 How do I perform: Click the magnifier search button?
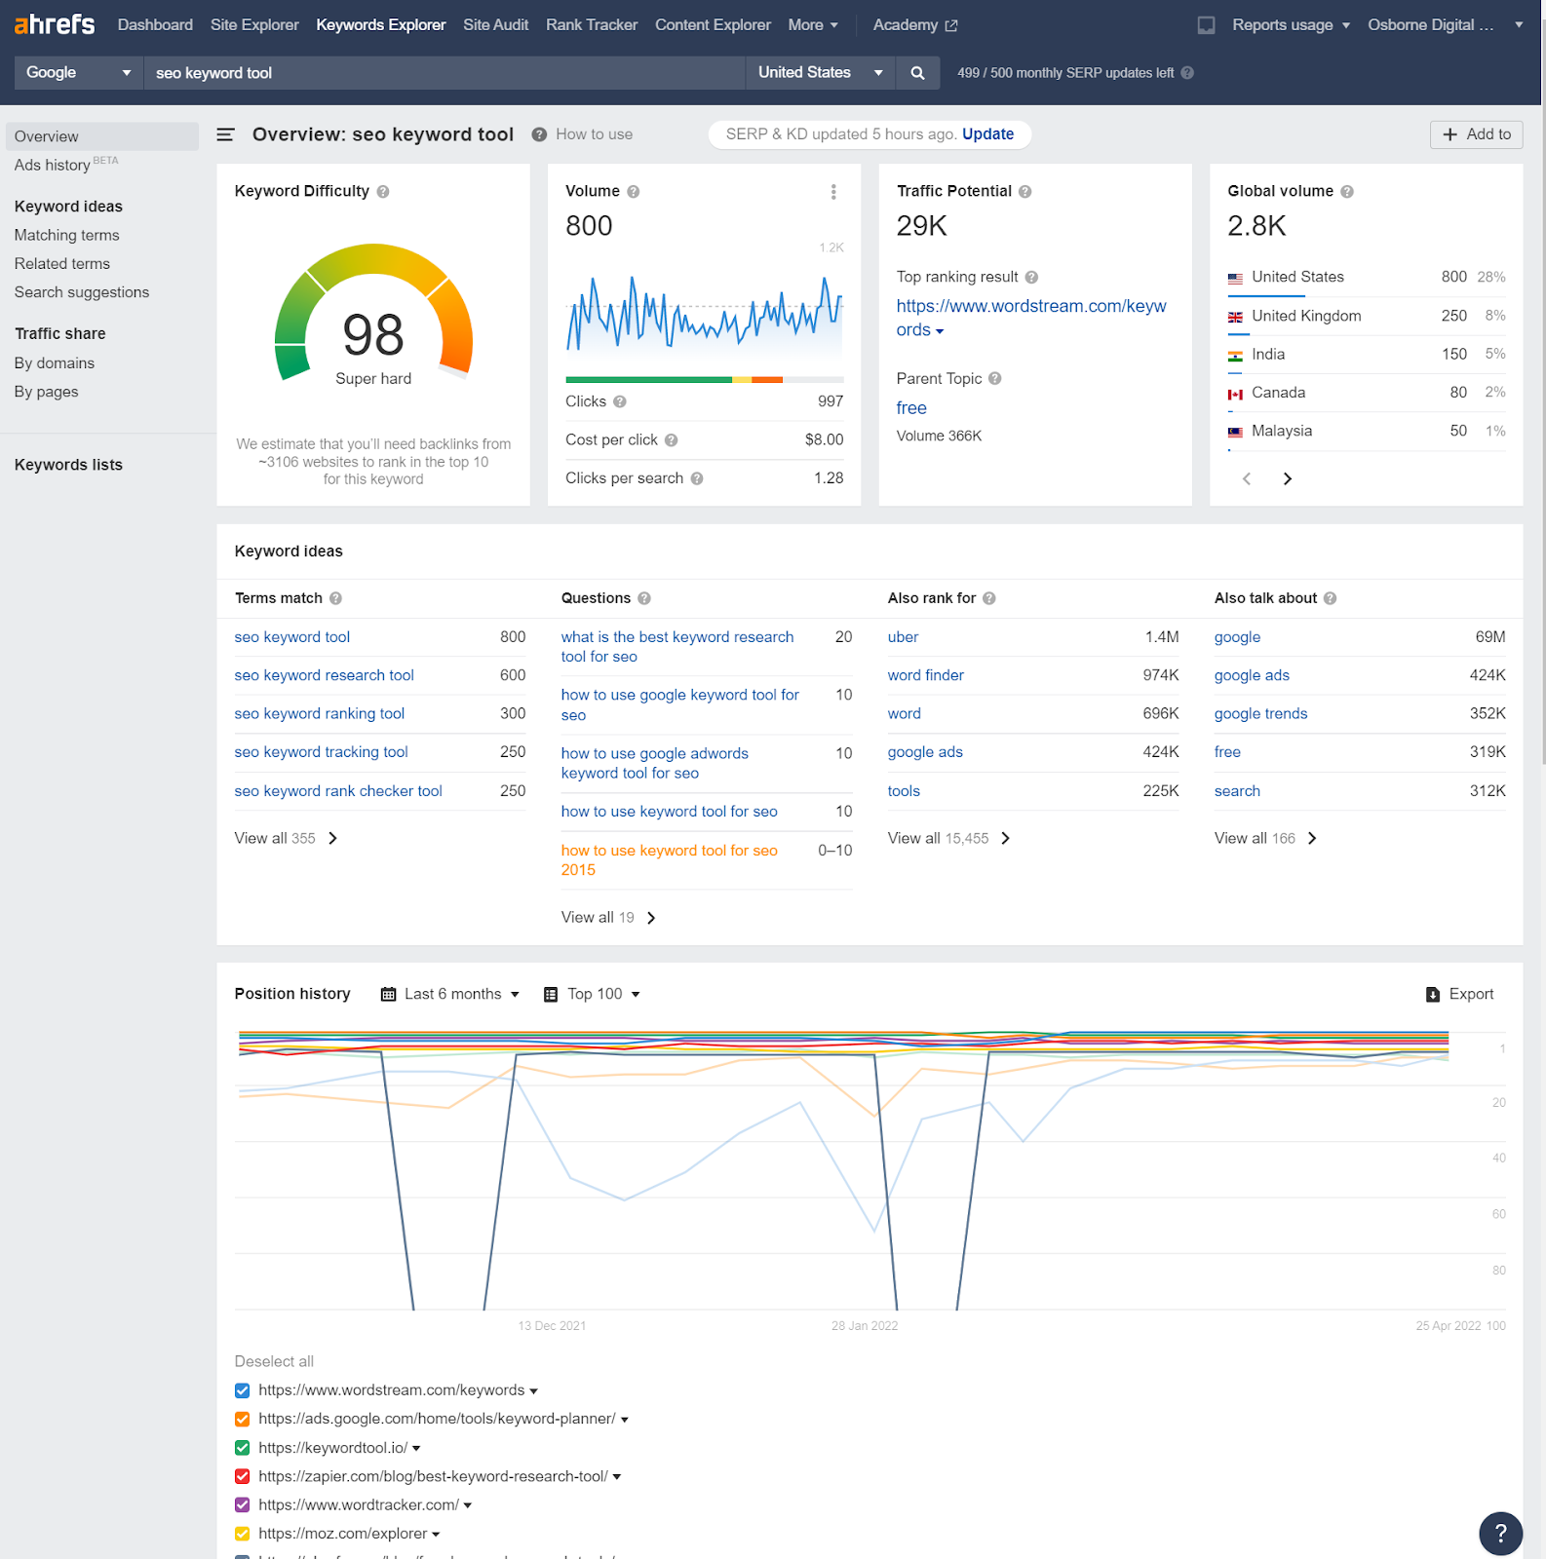tap(917, 73)
